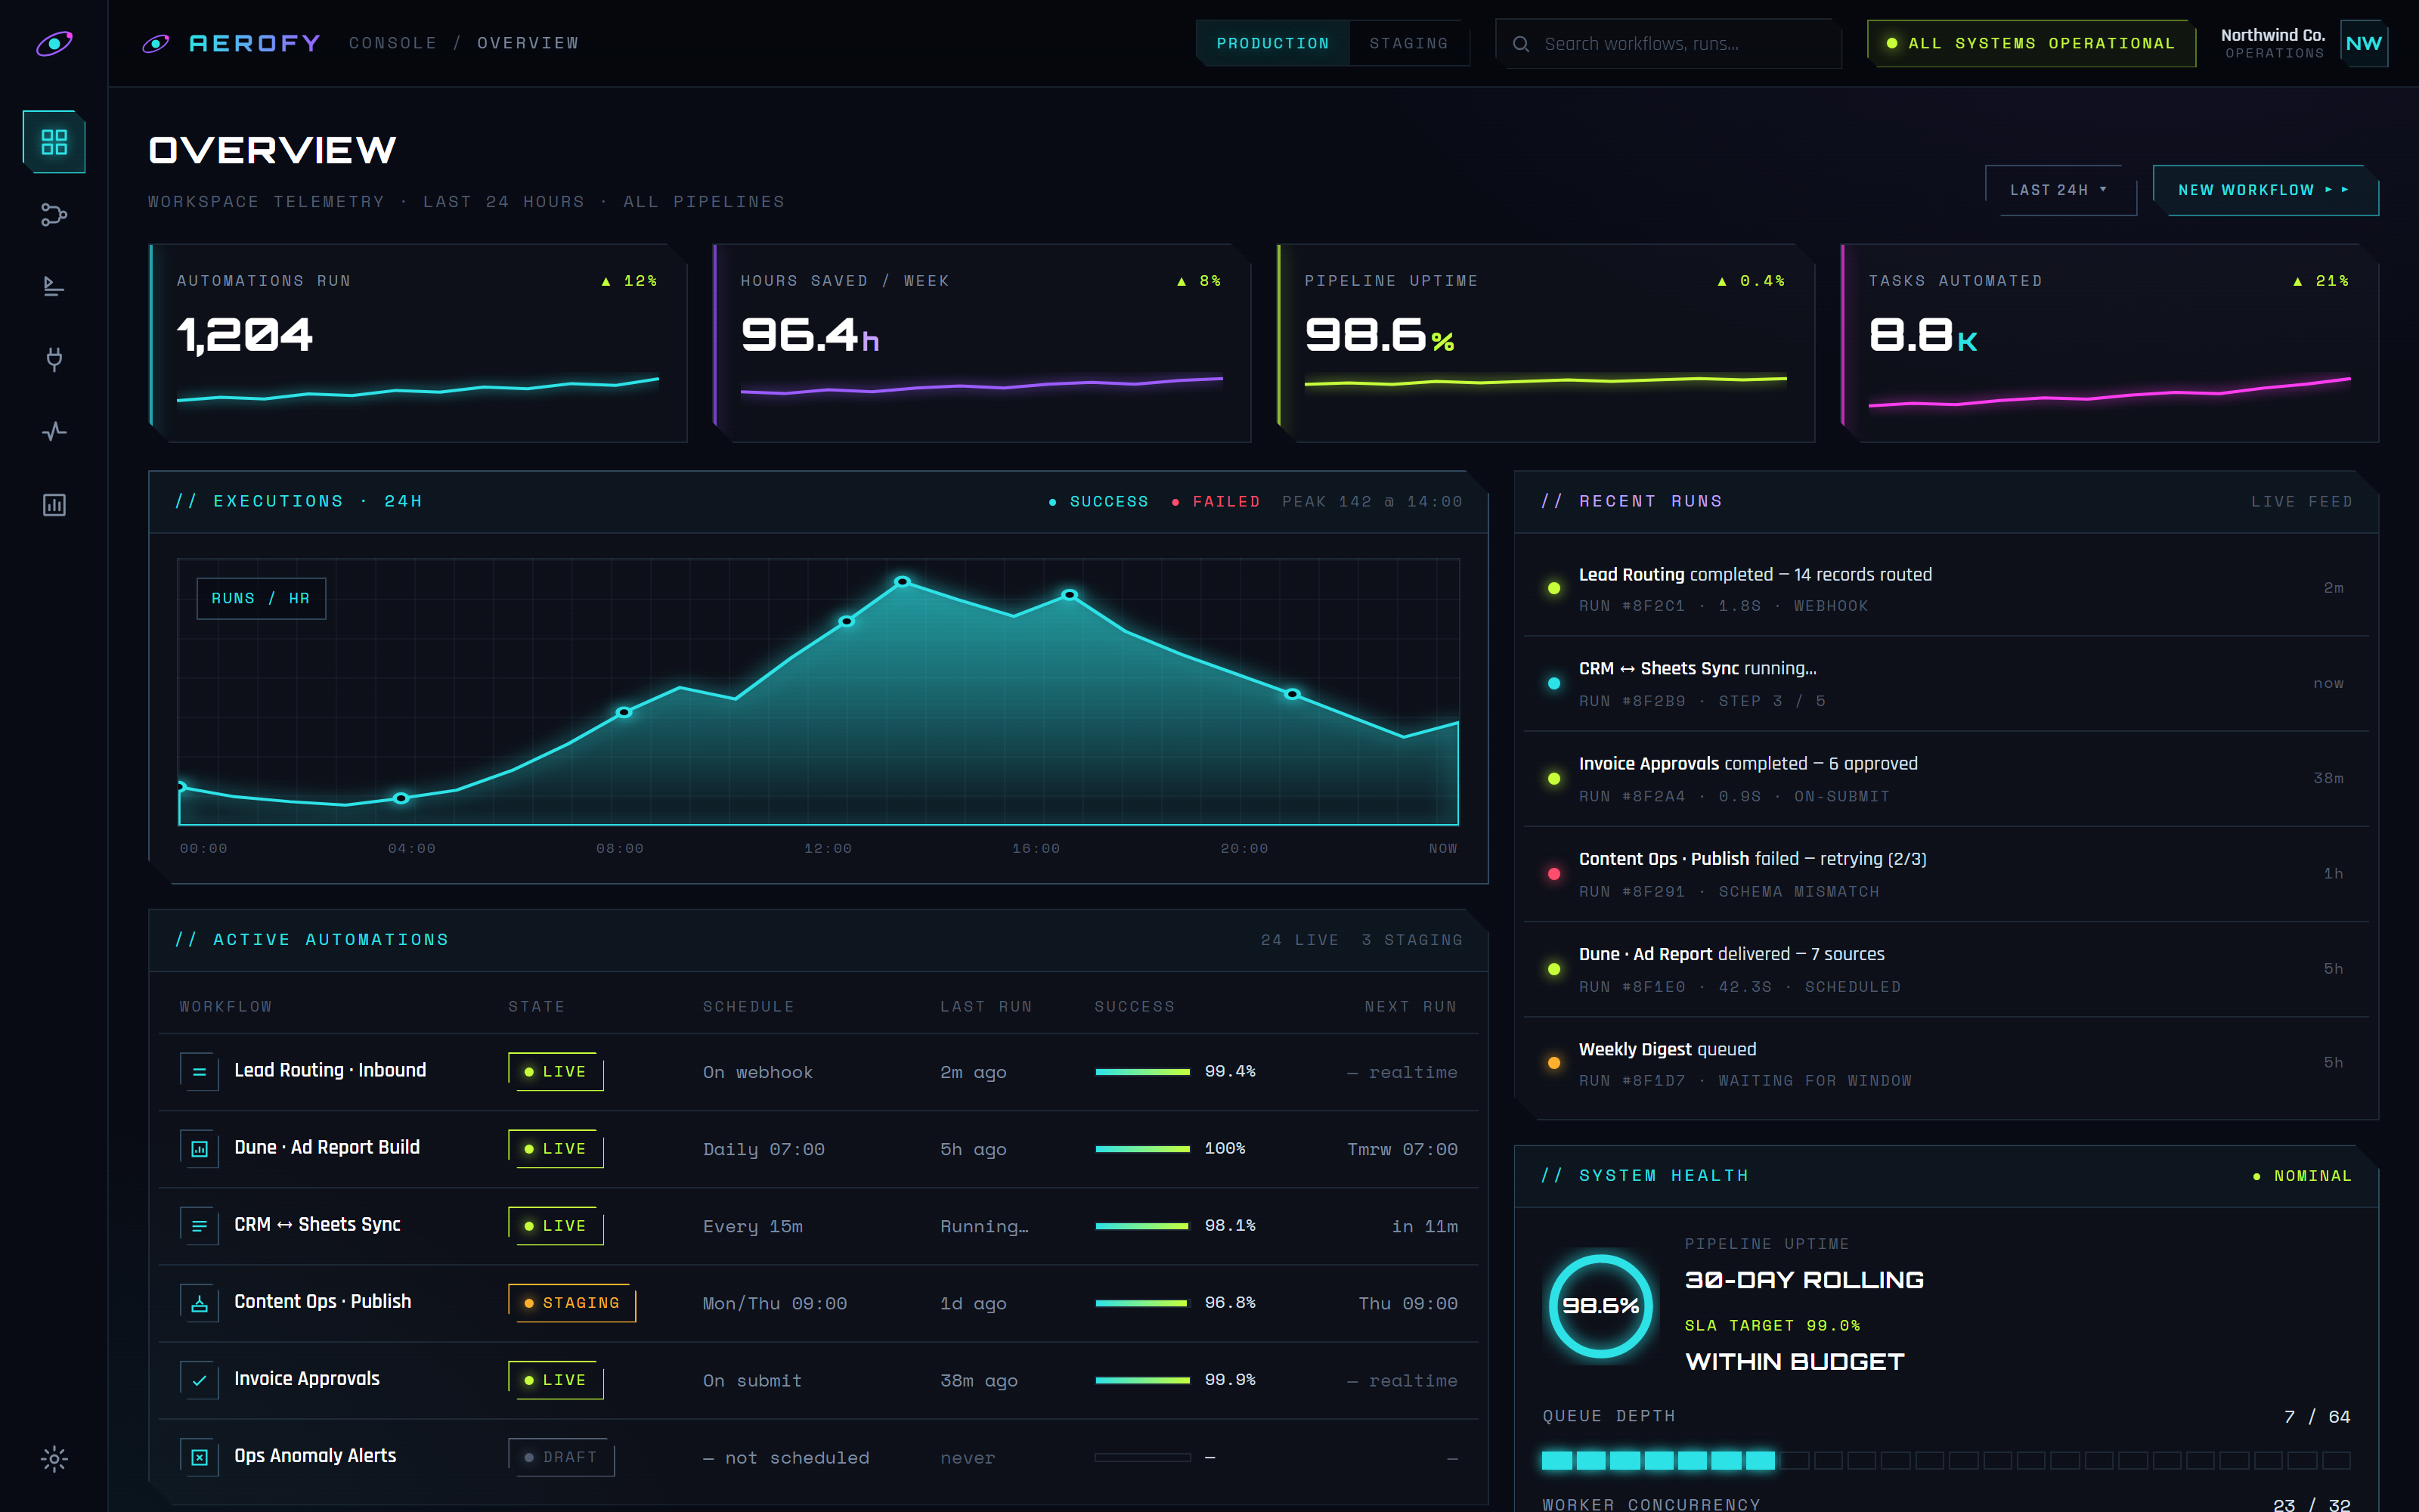The height and width of the screenshot is (1512, 2419).
Task: Open the Northwind Co. account name
Action: [2272, 35]
